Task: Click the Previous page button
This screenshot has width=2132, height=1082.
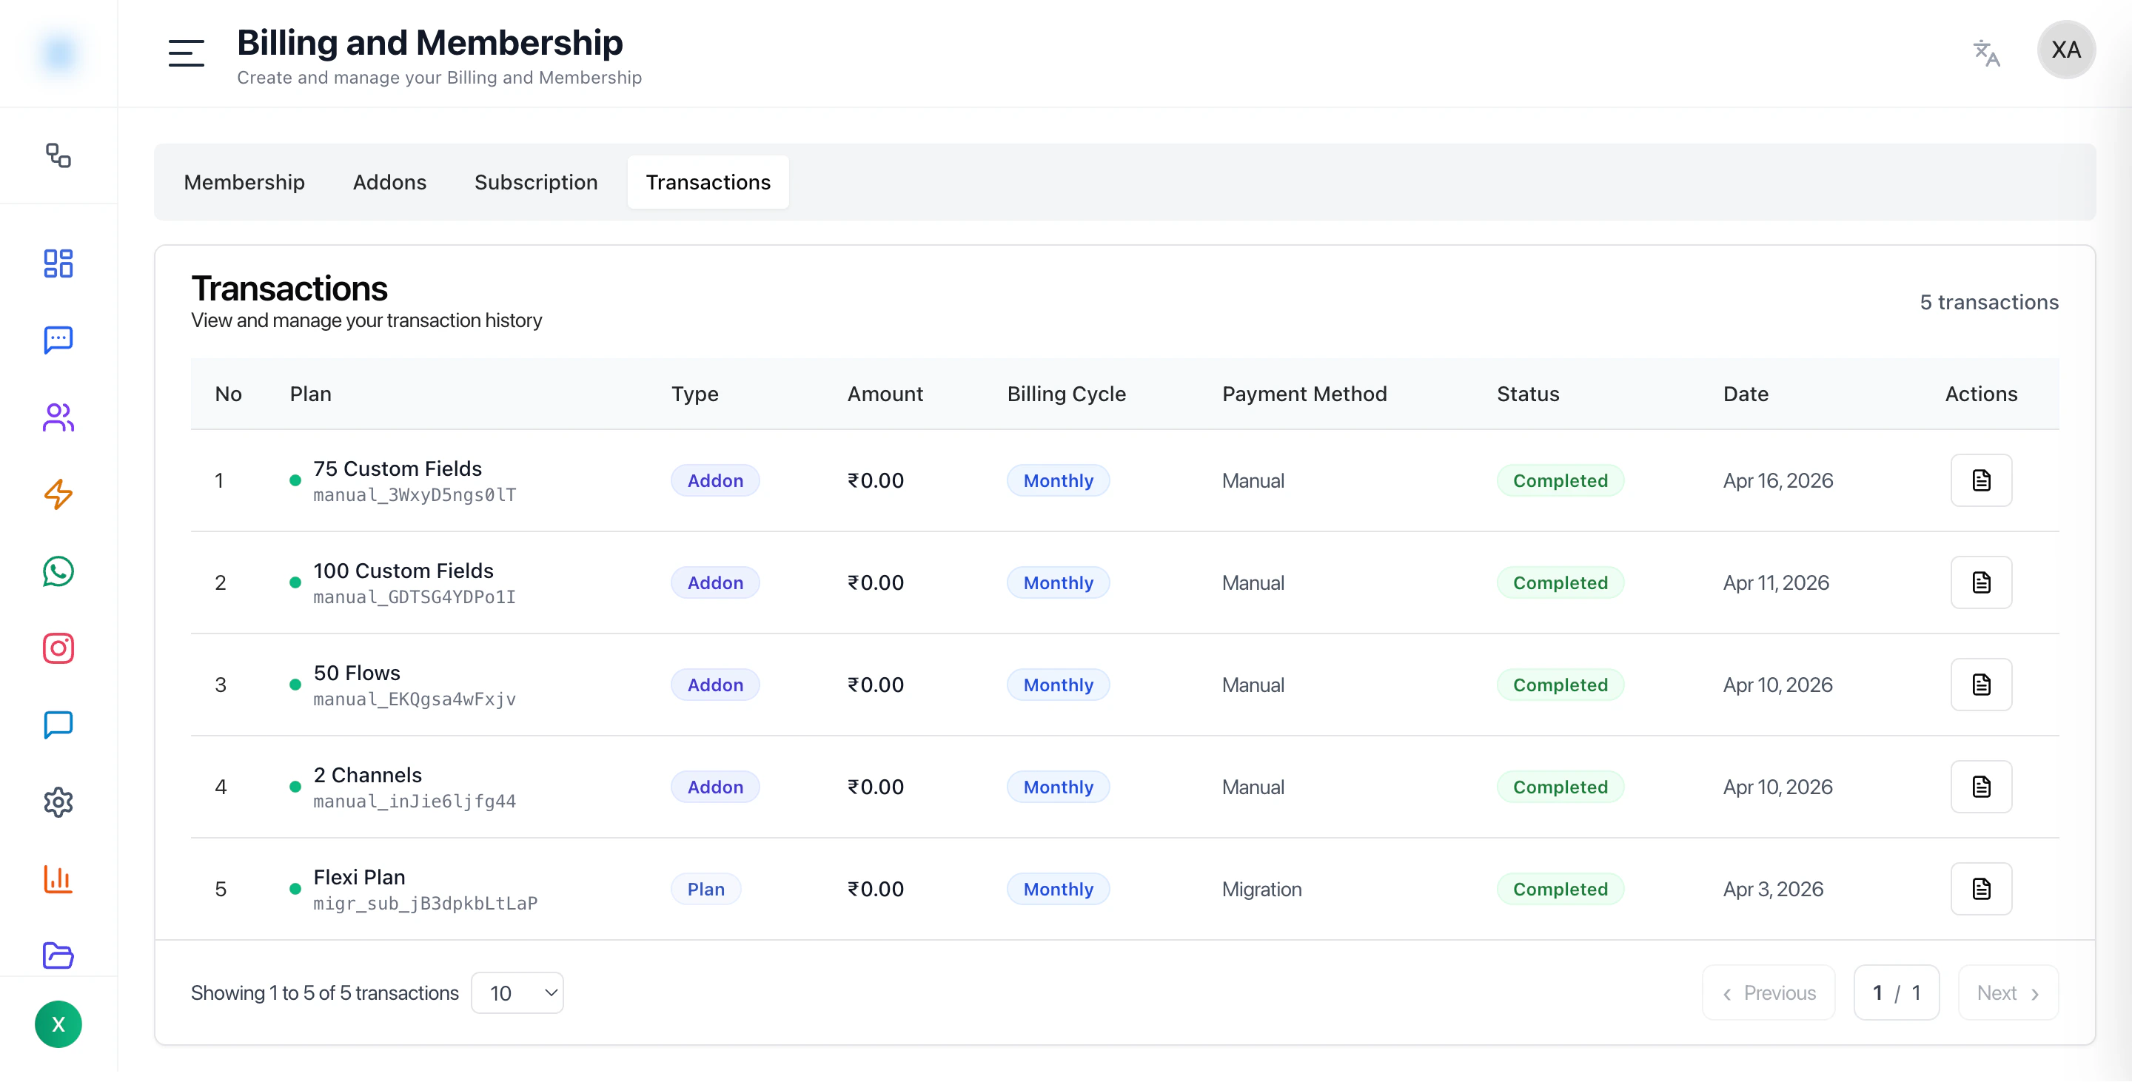Action: click(x=1768, y=992)
